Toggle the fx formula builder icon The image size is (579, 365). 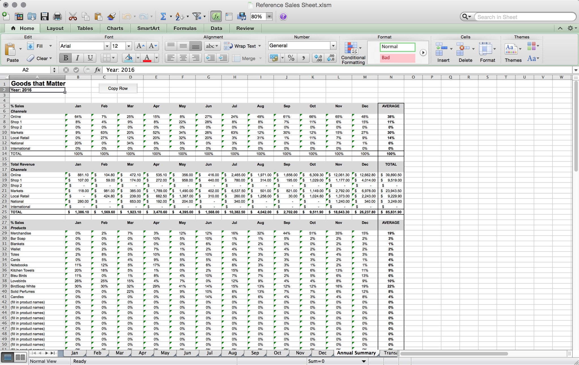[216, 16]
